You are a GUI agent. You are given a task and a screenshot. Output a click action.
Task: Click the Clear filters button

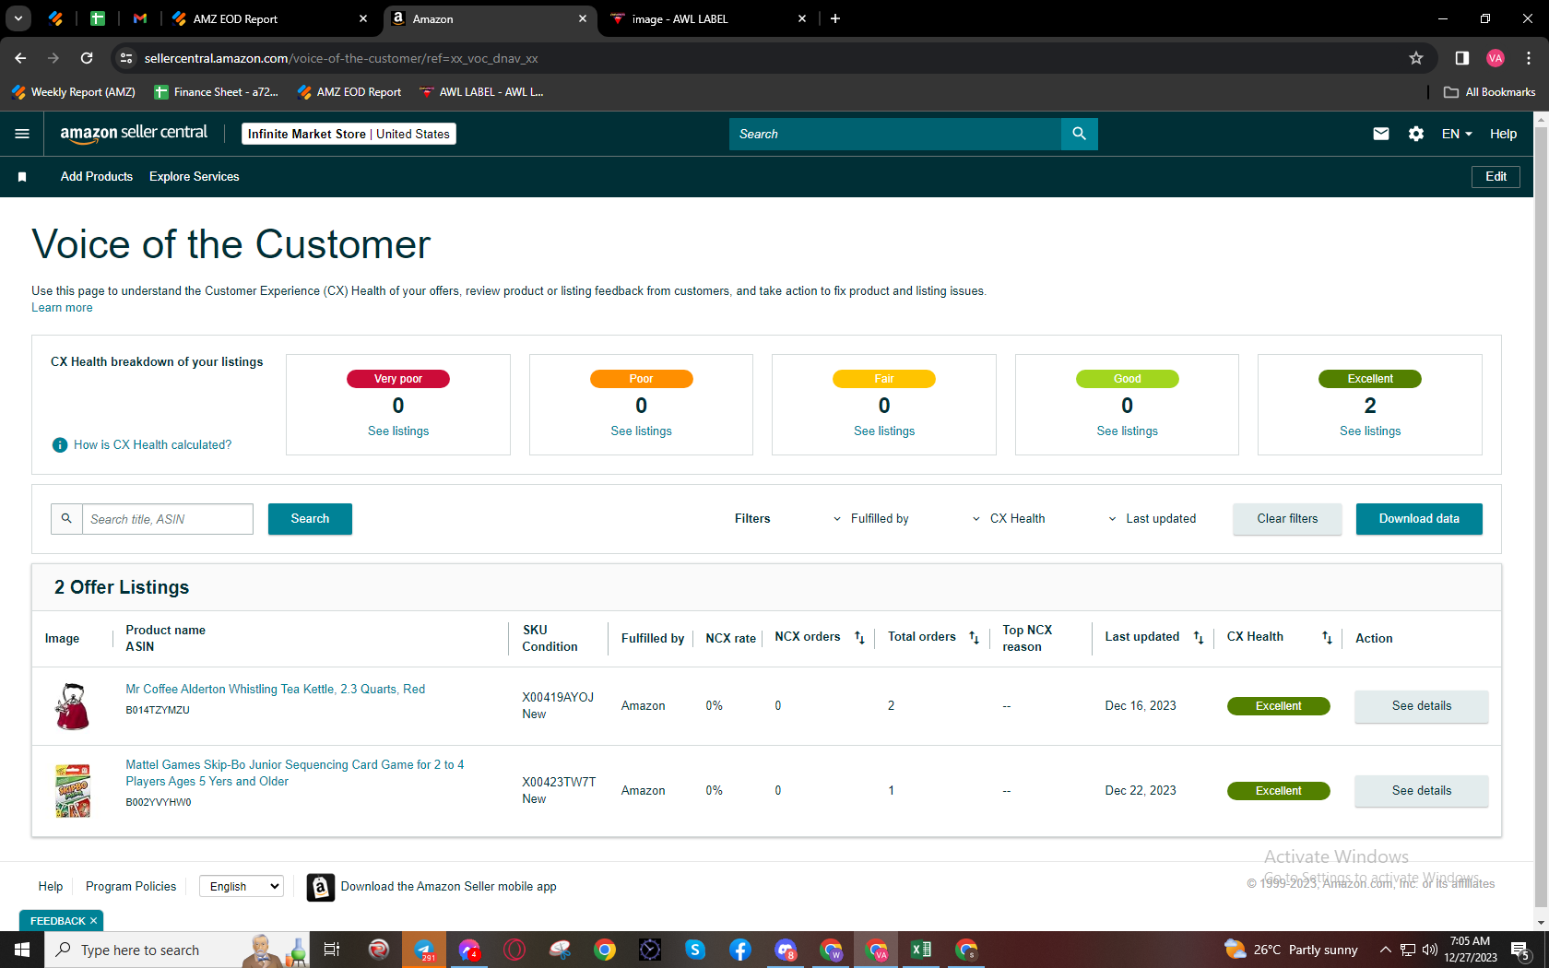[1287, 519]
